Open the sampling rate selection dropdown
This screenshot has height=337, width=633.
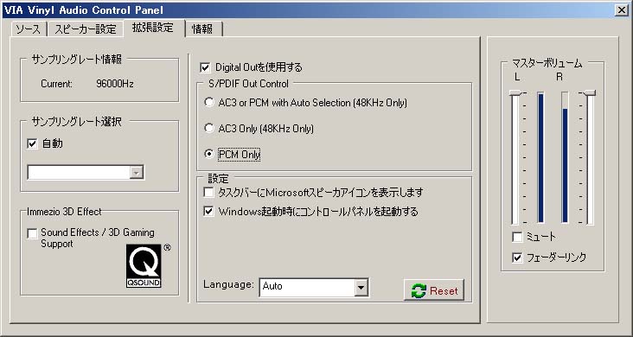click(x=137, y=173)
